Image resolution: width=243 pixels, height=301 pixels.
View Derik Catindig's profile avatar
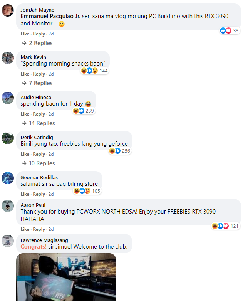click(8, 138)
